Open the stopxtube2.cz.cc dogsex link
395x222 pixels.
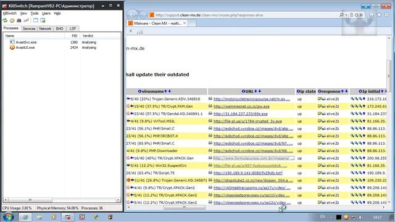[x=253, y=181]
